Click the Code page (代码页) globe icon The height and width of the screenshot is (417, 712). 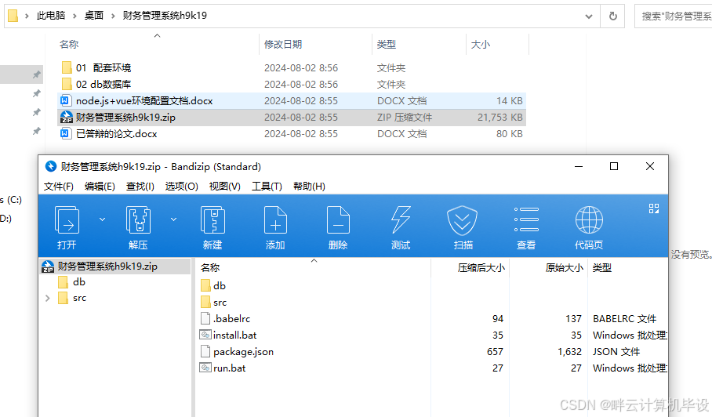(589, 228)
